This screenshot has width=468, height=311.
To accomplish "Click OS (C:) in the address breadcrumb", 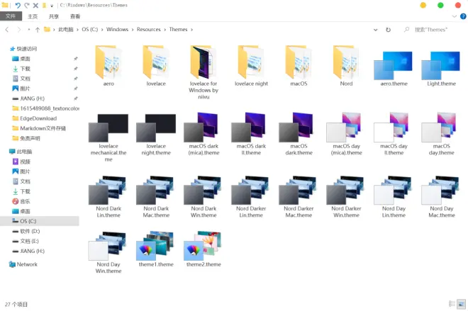I will coord(90,29).
